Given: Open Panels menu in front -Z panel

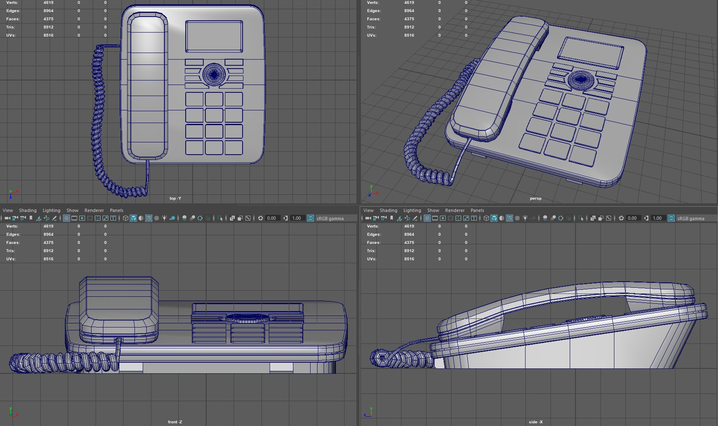Looking at the screenshot, I should (x=116, y=210).
